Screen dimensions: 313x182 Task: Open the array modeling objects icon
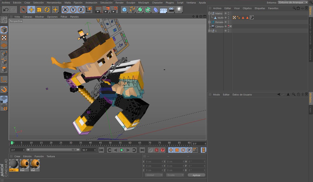click(x=148, y=10)
